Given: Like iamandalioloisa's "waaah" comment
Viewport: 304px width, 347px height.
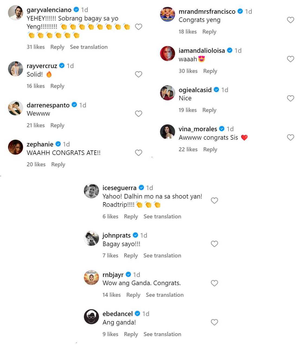Looking at the screenshot, I should click(x=290, y=59).
